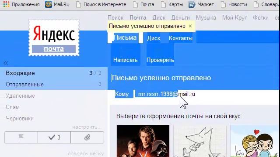Click the создать метку link

point(86,154)
